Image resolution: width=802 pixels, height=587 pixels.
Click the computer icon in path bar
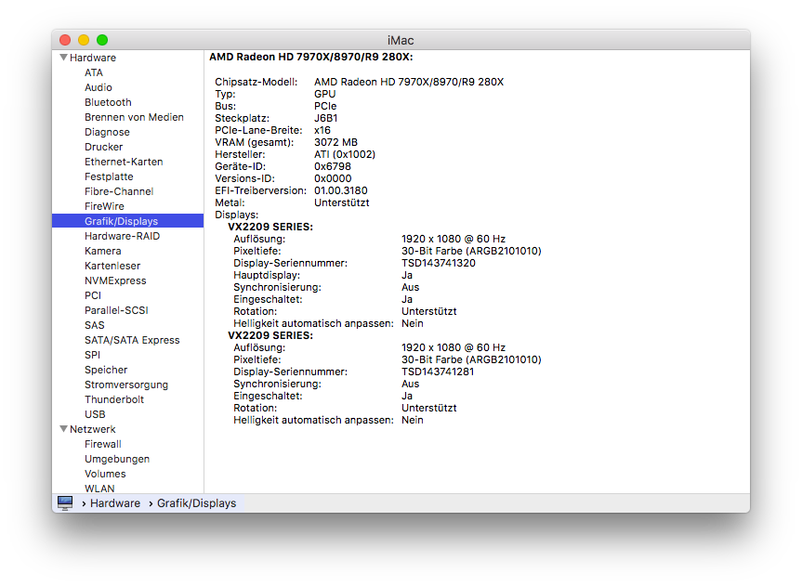pos(65,502)
